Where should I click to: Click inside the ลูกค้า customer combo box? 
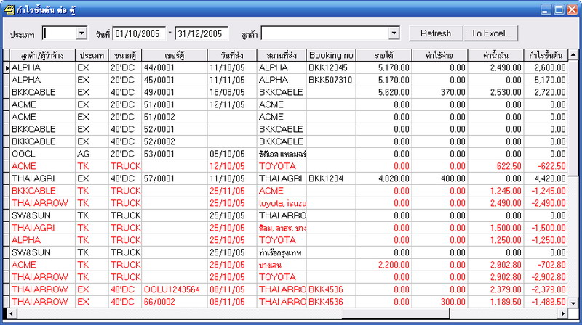[325, 33]
